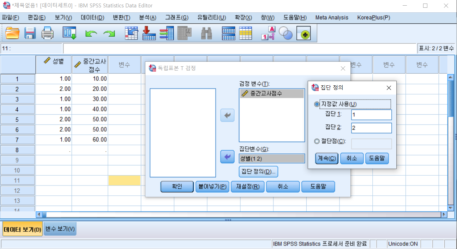
Task: Click the 재설정(R) button
Action: [x=247, y=187]
